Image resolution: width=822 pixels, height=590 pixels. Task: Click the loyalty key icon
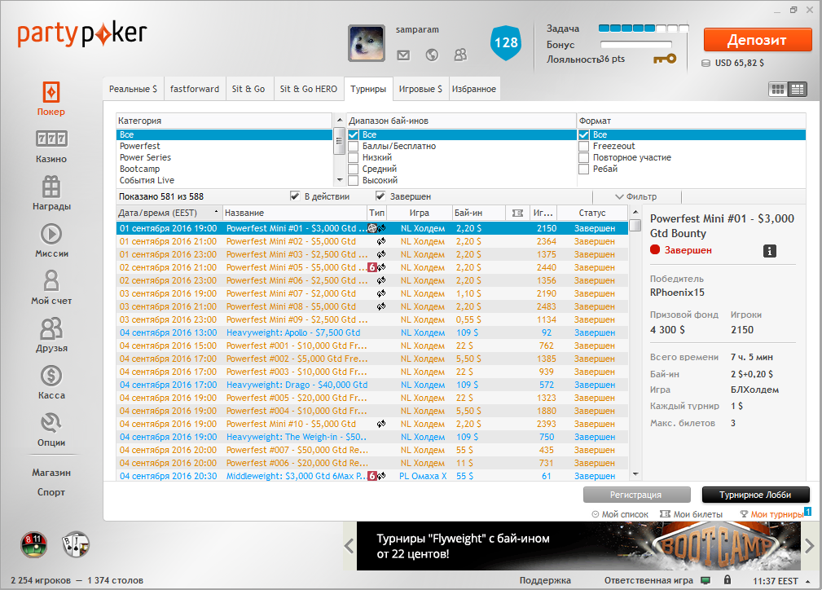click(665, 59)
